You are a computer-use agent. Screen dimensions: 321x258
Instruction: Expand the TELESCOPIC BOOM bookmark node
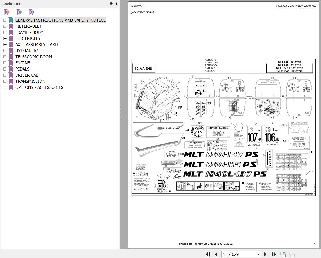[5, 57]
